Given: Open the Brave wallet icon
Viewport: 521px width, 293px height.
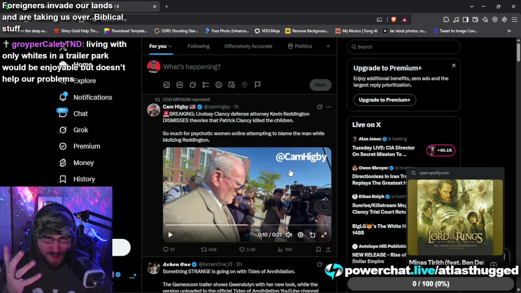Looking at the screenshot, I should pyautogui.click(x=475, y=20).
